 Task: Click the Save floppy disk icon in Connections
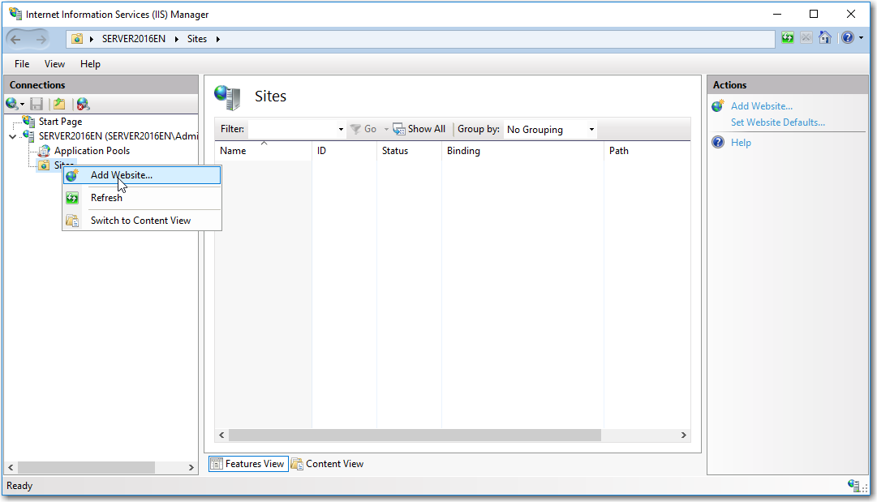click(x=37, y=104)
